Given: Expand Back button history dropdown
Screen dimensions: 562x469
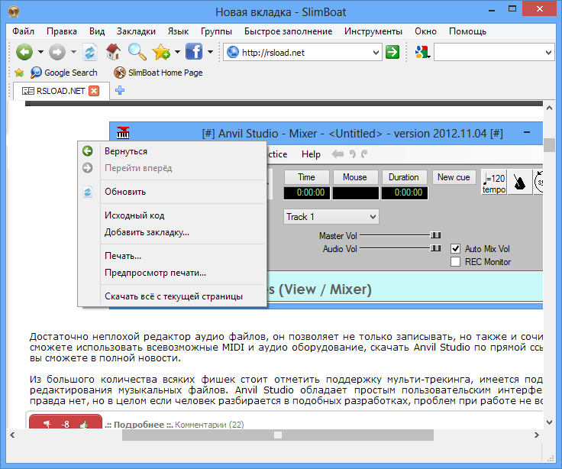Looking at the screenshot, I should (40, 53).
